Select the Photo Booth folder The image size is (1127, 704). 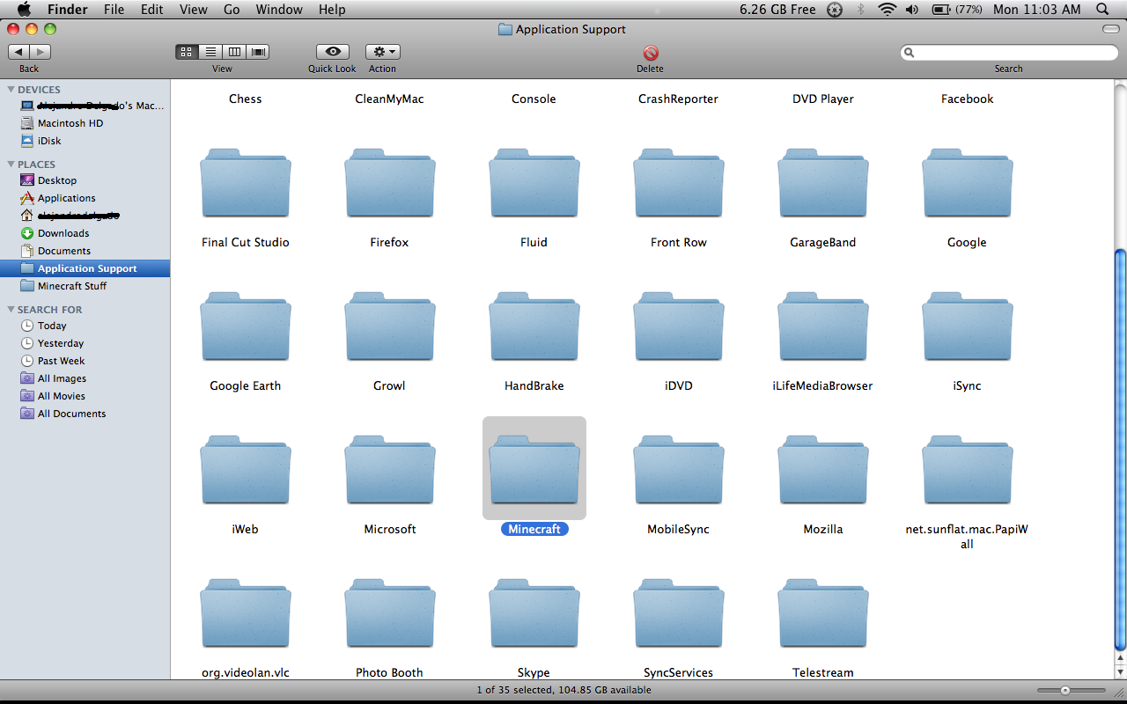390,612
